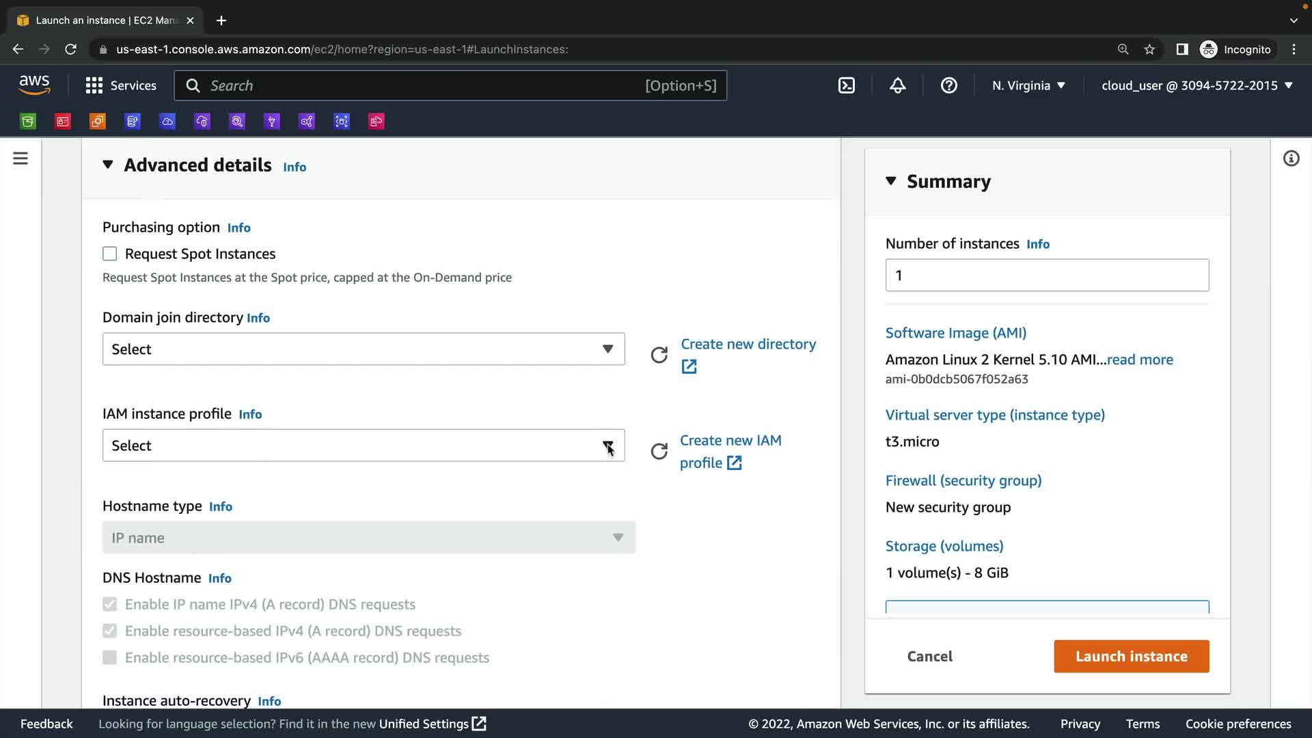Collapse the Advanced details section
1312x738 pixels.
[x=108, y=165]
